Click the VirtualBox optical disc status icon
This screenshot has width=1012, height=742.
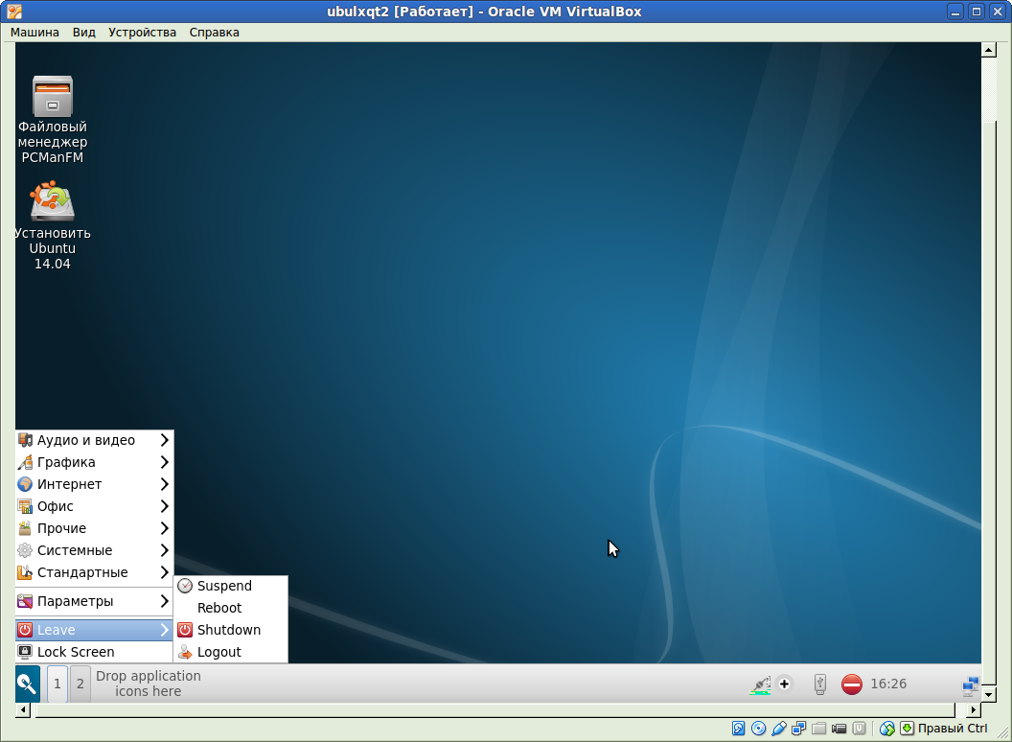(x=758, y=729)
